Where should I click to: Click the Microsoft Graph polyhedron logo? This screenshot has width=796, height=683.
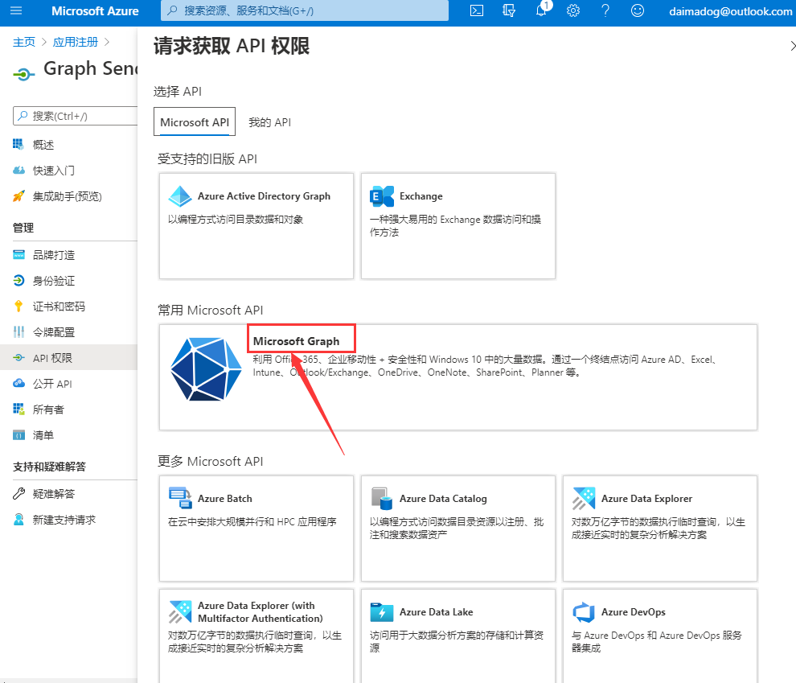pos(206,369)
